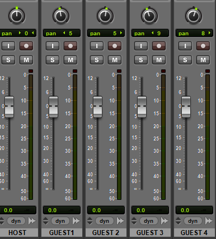Clear the GUEST1 meter clip indicator

click(x=75, y=71)
